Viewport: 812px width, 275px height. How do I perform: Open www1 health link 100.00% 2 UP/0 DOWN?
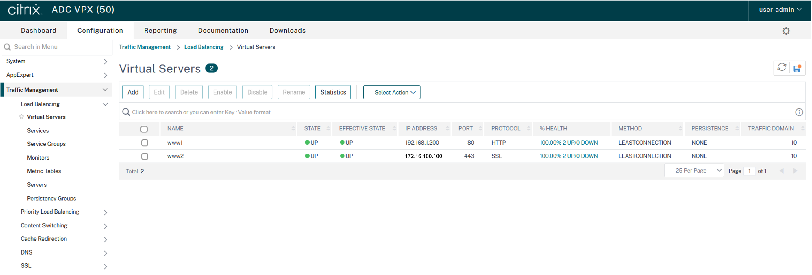(x=568, y=143)
